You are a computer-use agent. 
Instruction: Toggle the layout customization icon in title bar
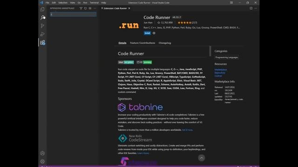click(231, 3)
